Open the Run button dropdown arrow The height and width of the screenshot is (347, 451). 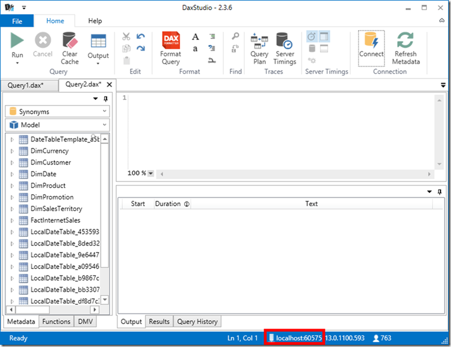pyautogui.click(x=17, y=62)
